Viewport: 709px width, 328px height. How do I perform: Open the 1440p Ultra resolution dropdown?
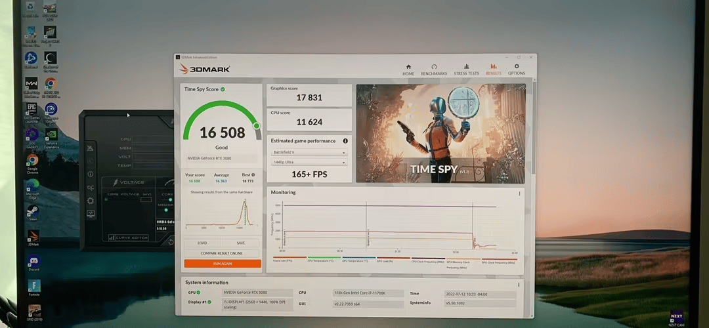point(309,162)
